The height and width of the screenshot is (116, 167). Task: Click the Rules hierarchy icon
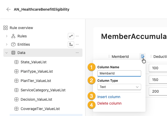click(x=13, y=36)
